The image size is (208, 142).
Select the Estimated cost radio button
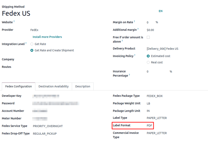[148, 56]
